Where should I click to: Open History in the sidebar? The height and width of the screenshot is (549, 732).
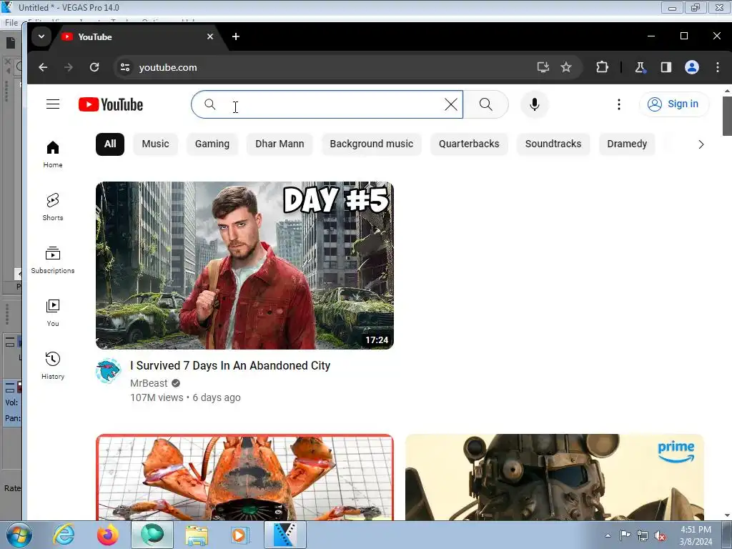tap(53, 365)
